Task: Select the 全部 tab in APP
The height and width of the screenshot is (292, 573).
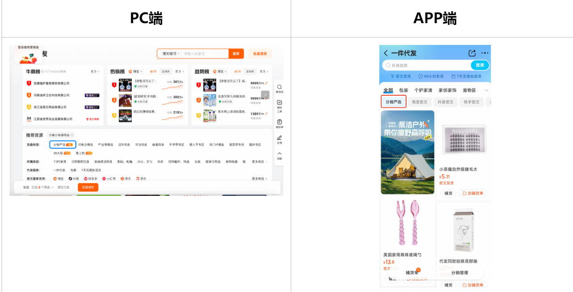Action: (388, 90)
